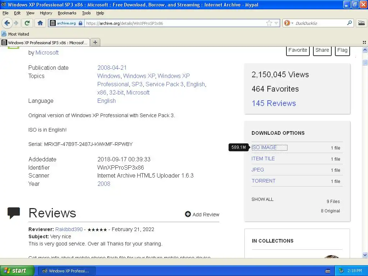
Task: Click the padlock security icon
Action: point(80,23)
